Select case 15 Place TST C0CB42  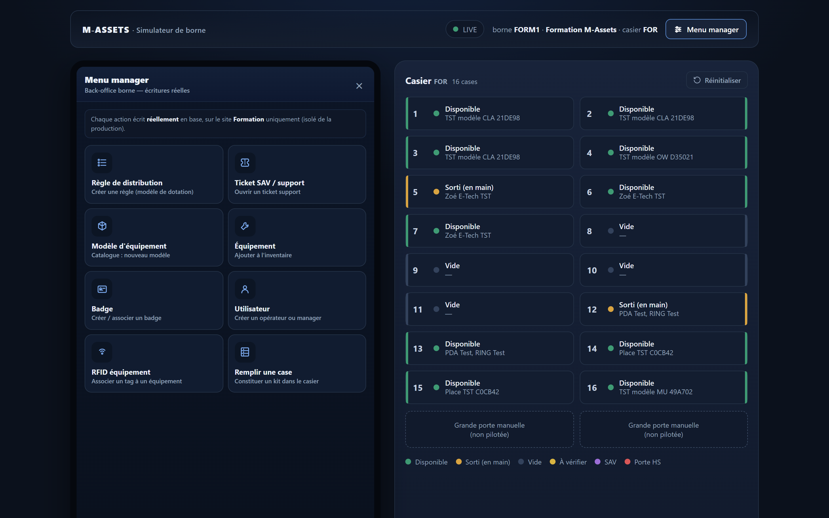tap(490, 387)
